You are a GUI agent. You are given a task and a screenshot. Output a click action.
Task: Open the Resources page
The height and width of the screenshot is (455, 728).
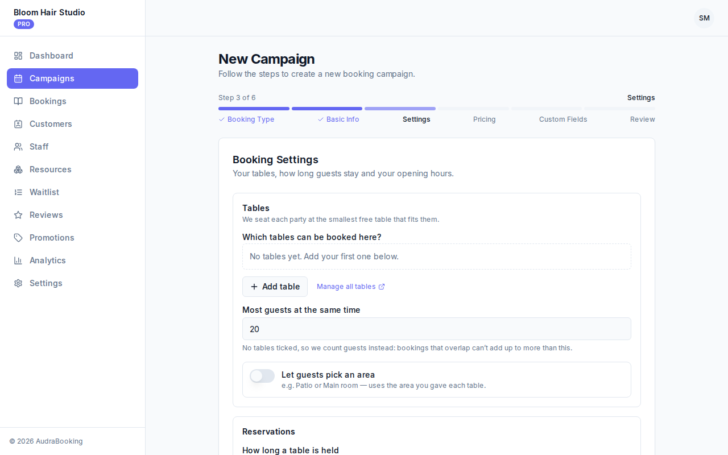(x=72, y=169)
